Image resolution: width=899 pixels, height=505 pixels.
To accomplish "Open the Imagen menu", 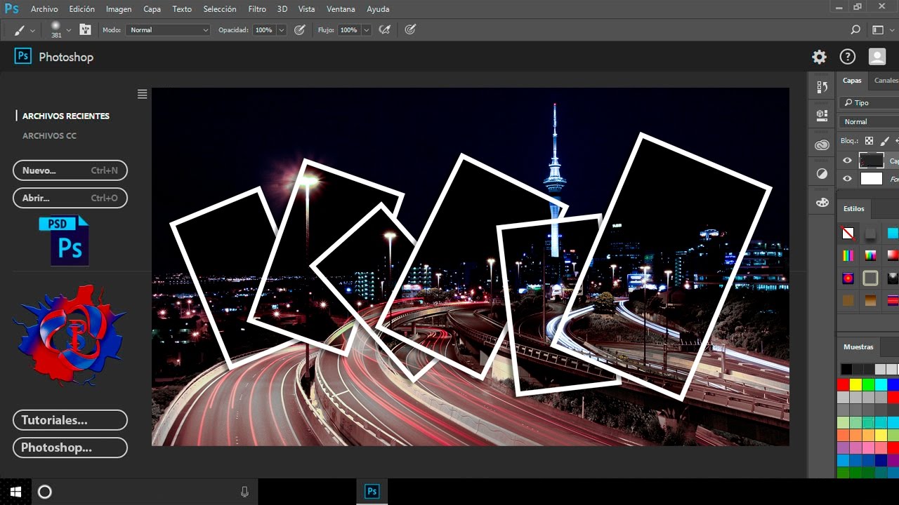I will 119,9.
